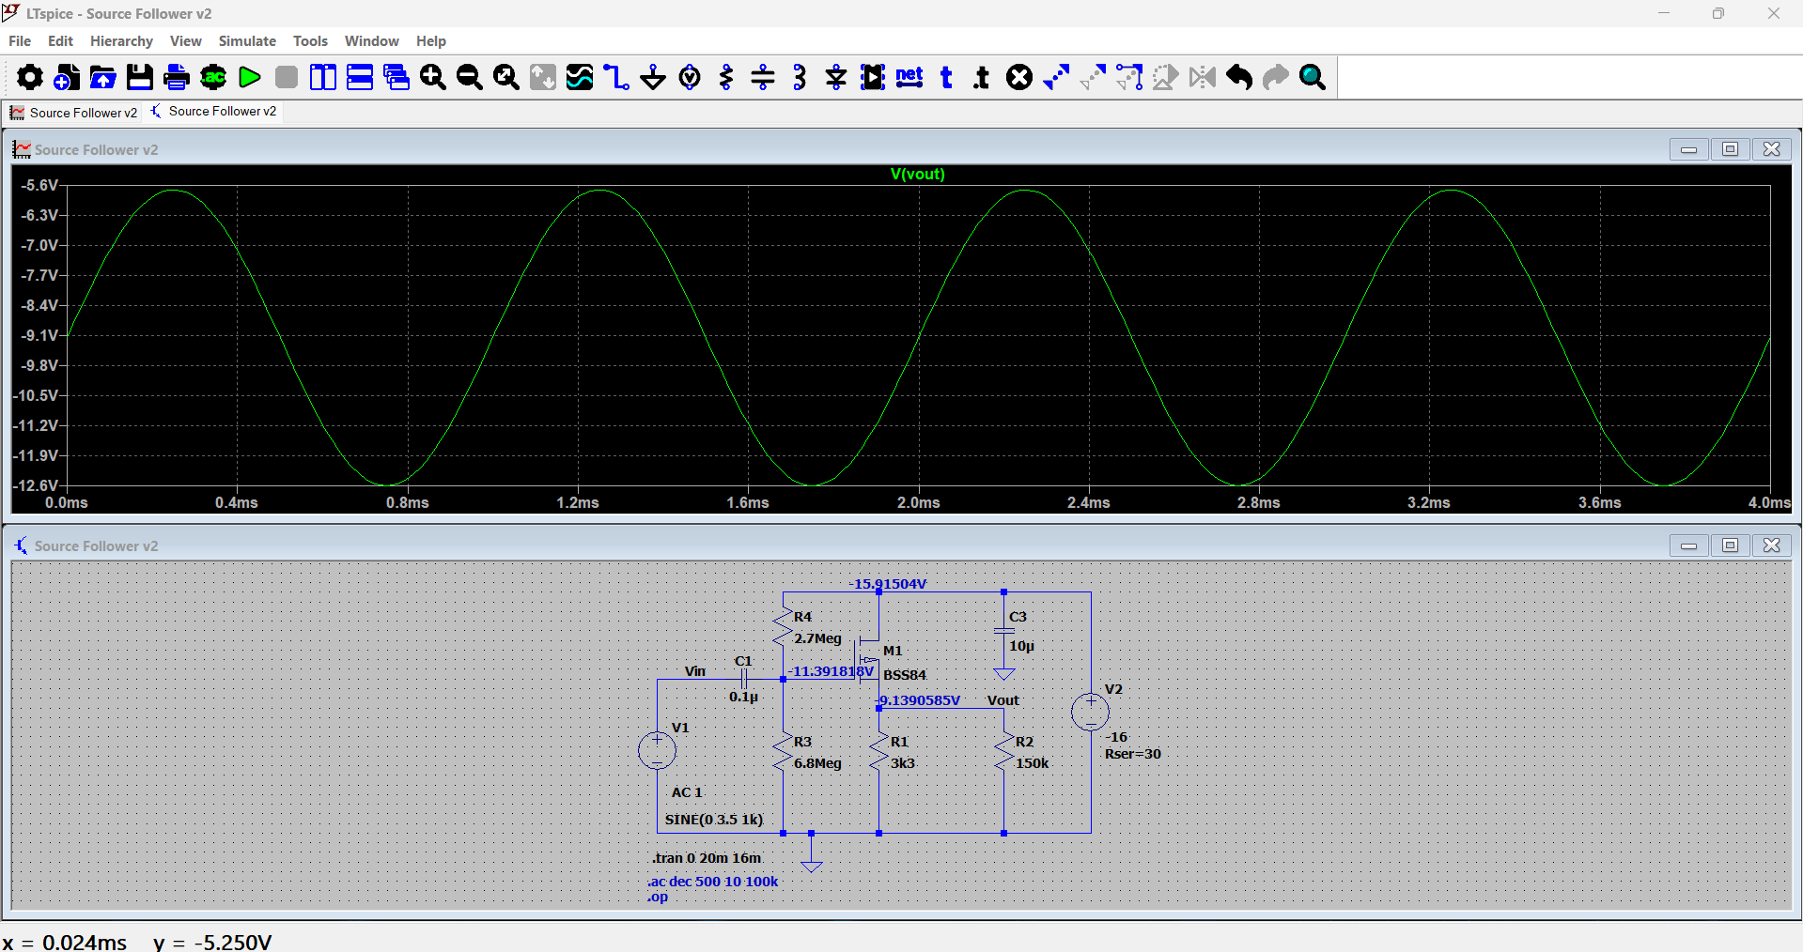Open the Settings gear in the toolbar
The width and height of the screenshot is (1803, 952).
(x=29, y=77)
